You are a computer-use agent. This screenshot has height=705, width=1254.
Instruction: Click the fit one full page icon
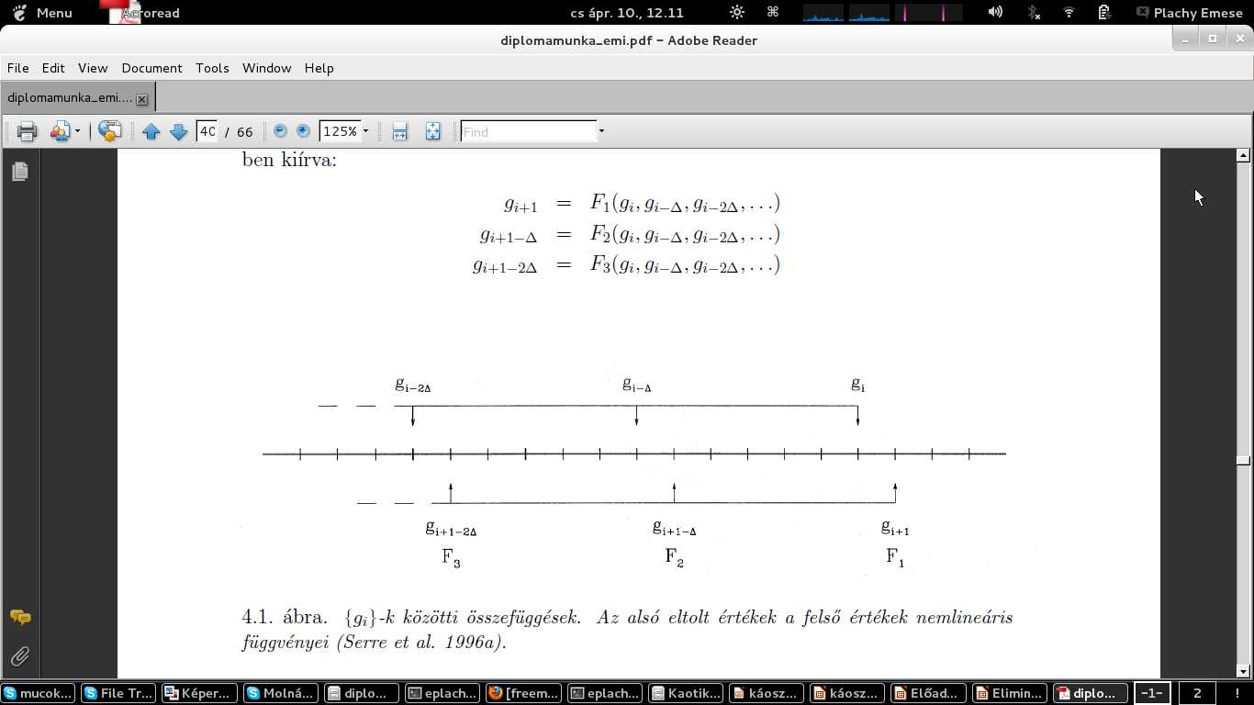tap(432, 131)
